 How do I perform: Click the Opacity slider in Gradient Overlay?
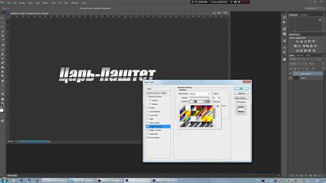coord(199,98)
